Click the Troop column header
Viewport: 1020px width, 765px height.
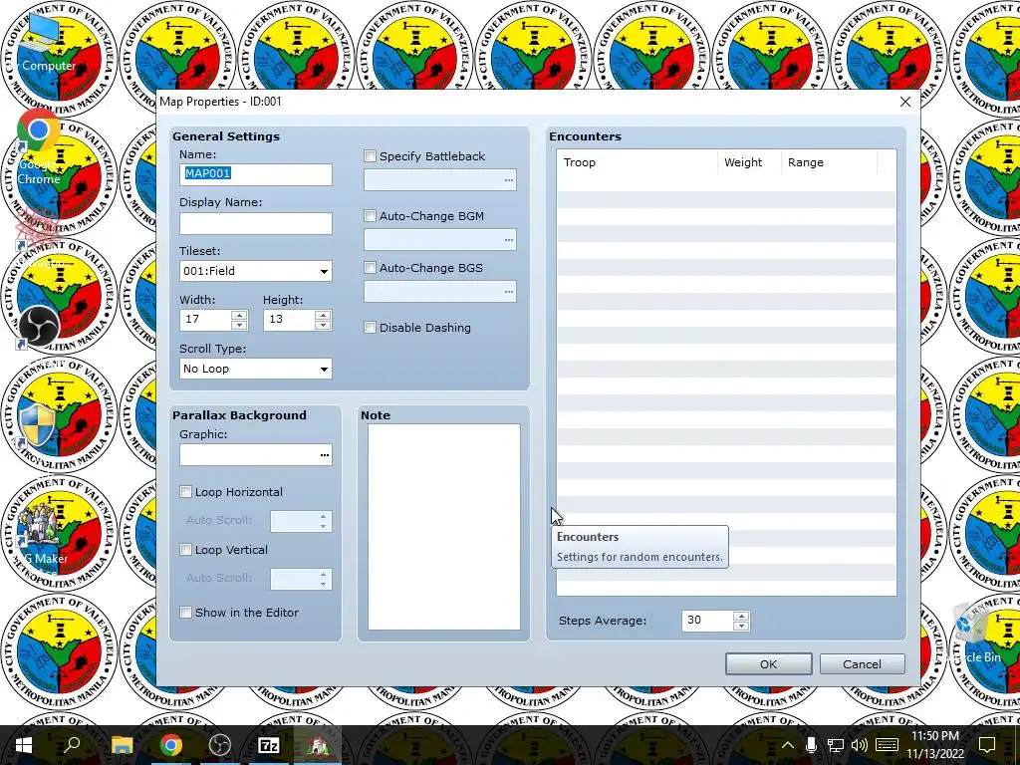(637, 162)
